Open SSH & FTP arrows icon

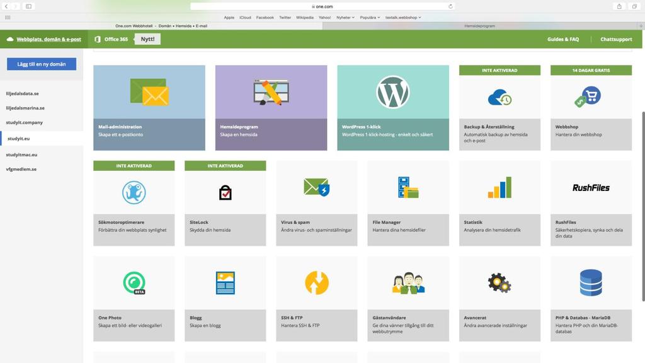pos(316,283)
